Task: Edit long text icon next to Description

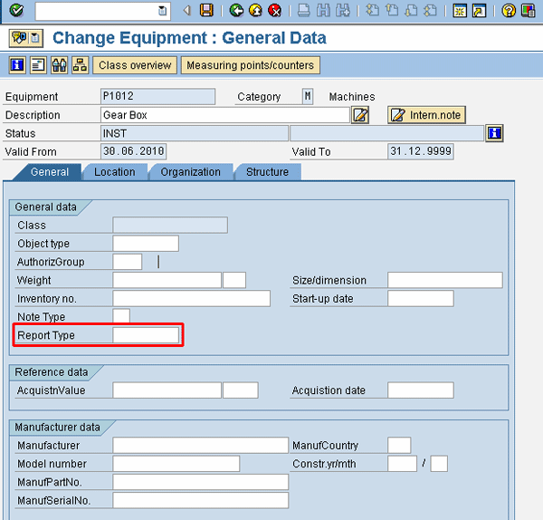Action: tap(360, 115)
